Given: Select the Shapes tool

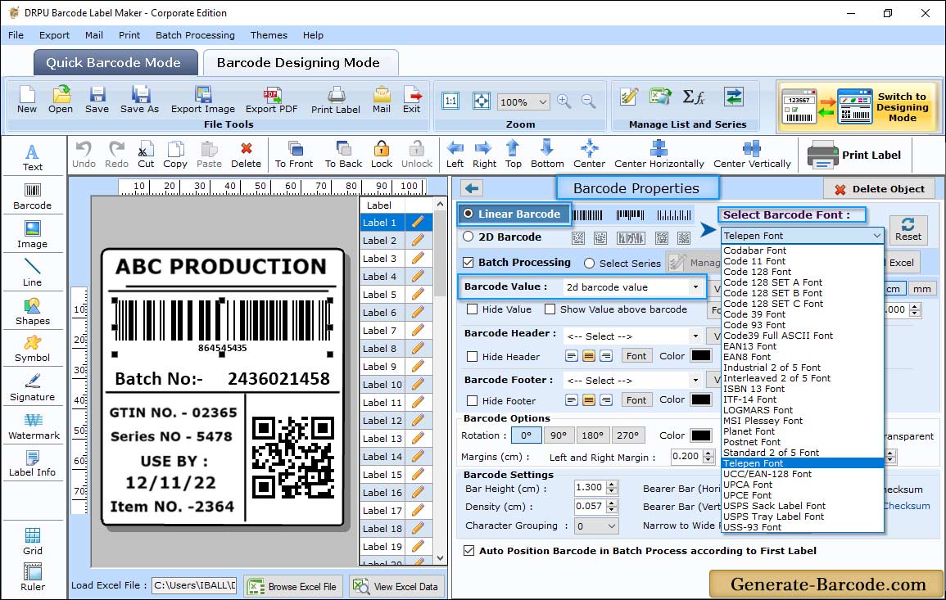Looking at the screenshot, I should [x=33, y=311].
